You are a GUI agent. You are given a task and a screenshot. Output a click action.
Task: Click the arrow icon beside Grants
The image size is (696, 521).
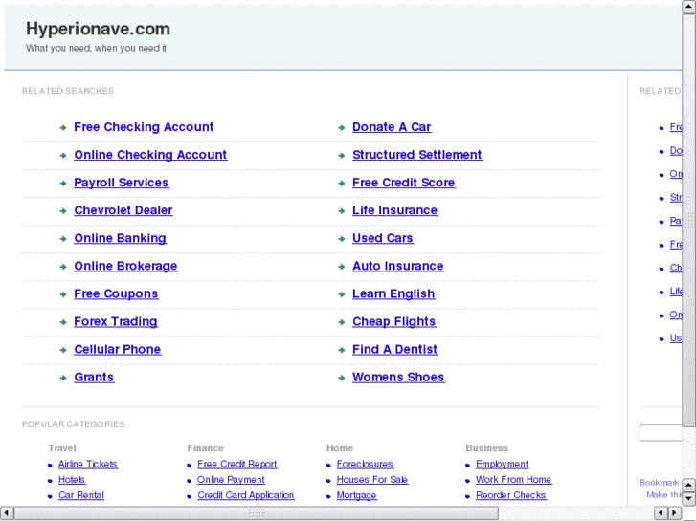click(x=63, y=378)
